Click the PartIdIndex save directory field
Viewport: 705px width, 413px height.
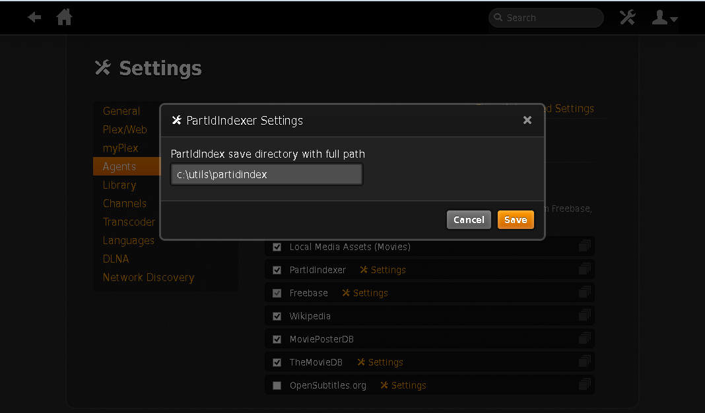click(267, 174)
